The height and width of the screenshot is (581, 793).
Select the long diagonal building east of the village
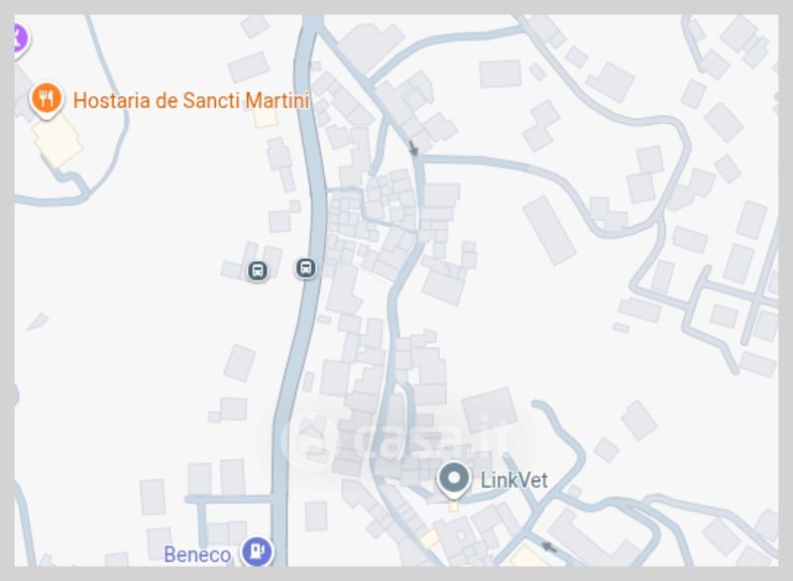[x=549, y=230]
